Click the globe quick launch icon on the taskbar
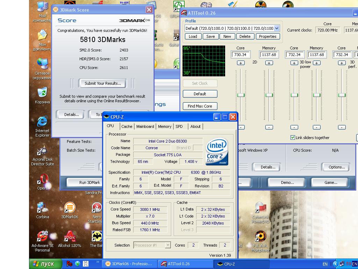Screen dimensions: 358x269 coord(77,264)
